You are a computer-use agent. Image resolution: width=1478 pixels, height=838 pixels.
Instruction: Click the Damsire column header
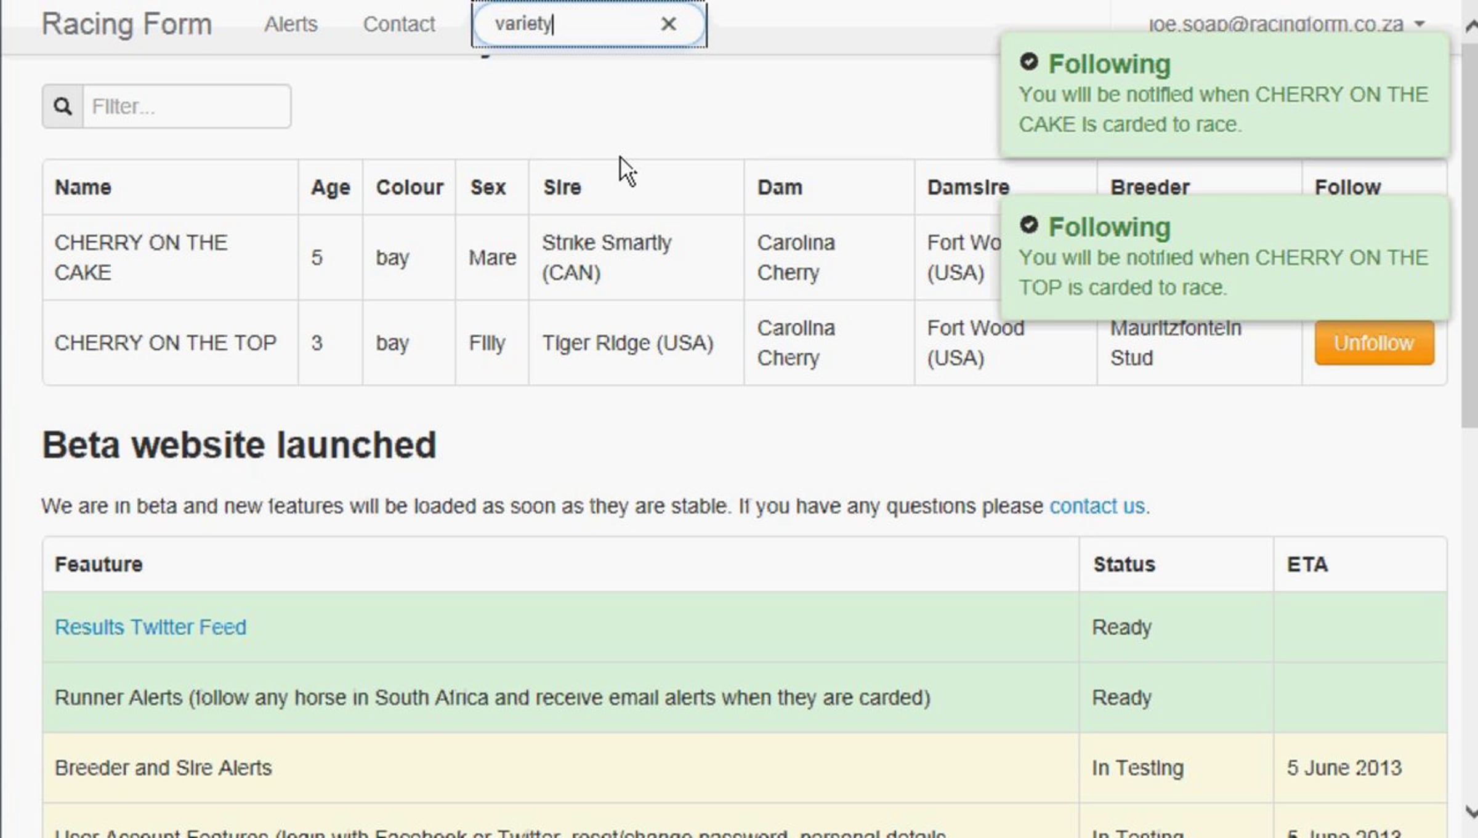pyautogui.click(x=968, y=187)
